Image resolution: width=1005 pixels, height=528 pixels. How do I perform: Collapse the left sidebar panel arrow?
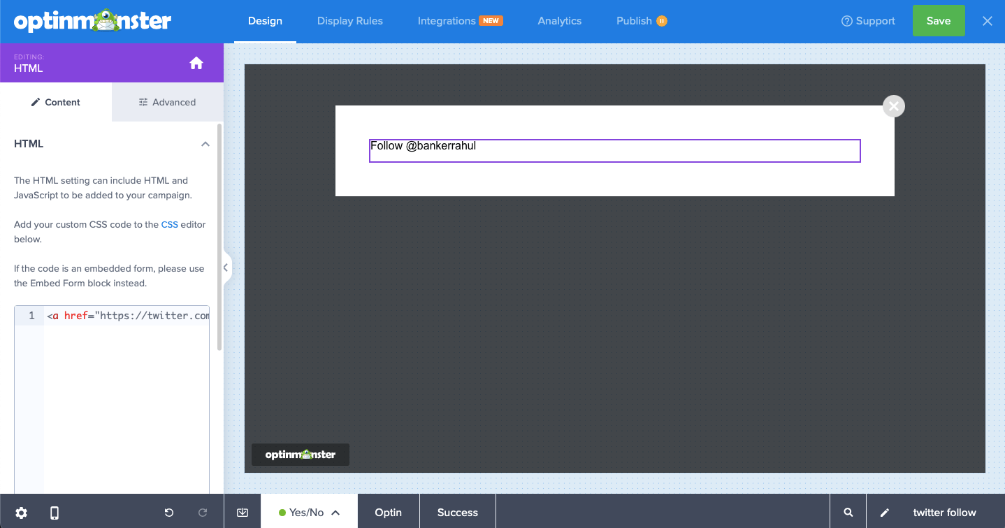226,267
